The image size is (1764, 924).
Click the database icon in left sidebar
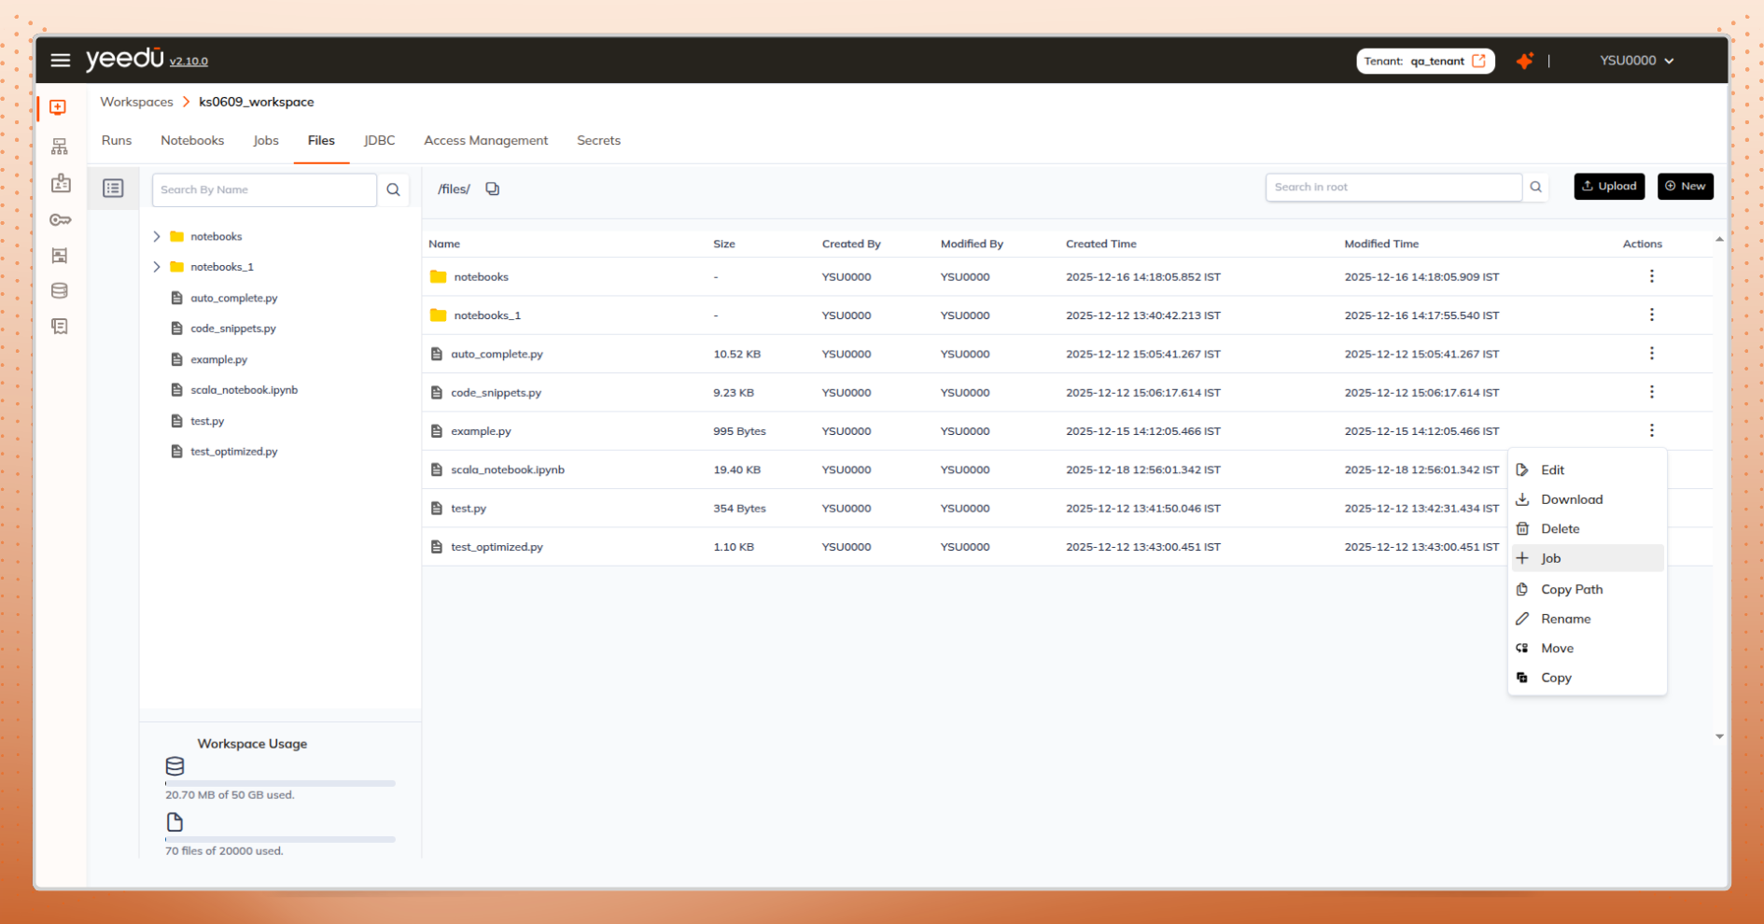tap(60, 290)
